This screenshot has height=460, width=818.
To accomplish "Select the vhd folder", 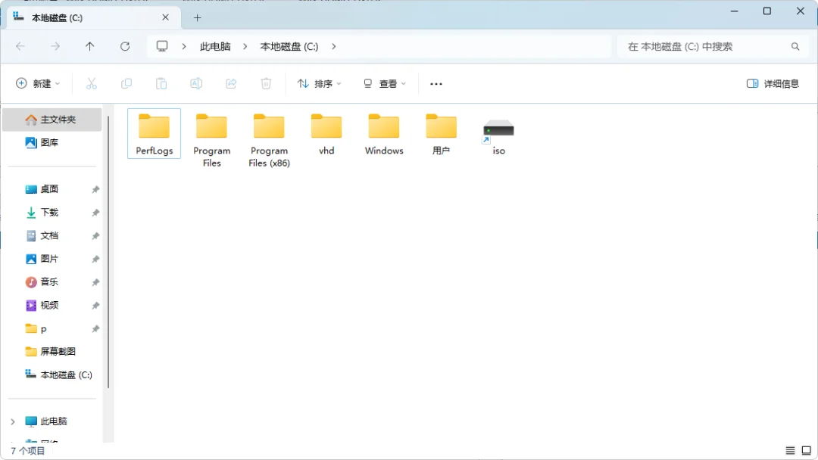I will point(326,134).
